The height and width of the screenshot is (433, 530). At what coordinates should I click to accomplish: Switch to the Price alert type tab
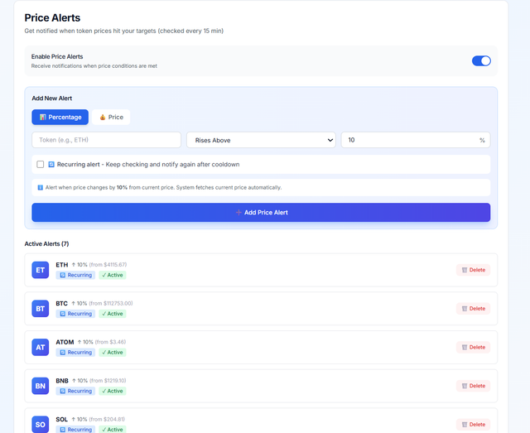pyautogui.click(x=111, y=117)
